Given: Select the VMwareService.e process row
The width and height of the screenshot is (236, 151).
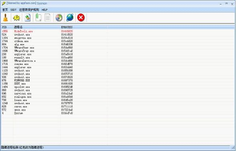Looking at the screenshot, I should point(118,61).
